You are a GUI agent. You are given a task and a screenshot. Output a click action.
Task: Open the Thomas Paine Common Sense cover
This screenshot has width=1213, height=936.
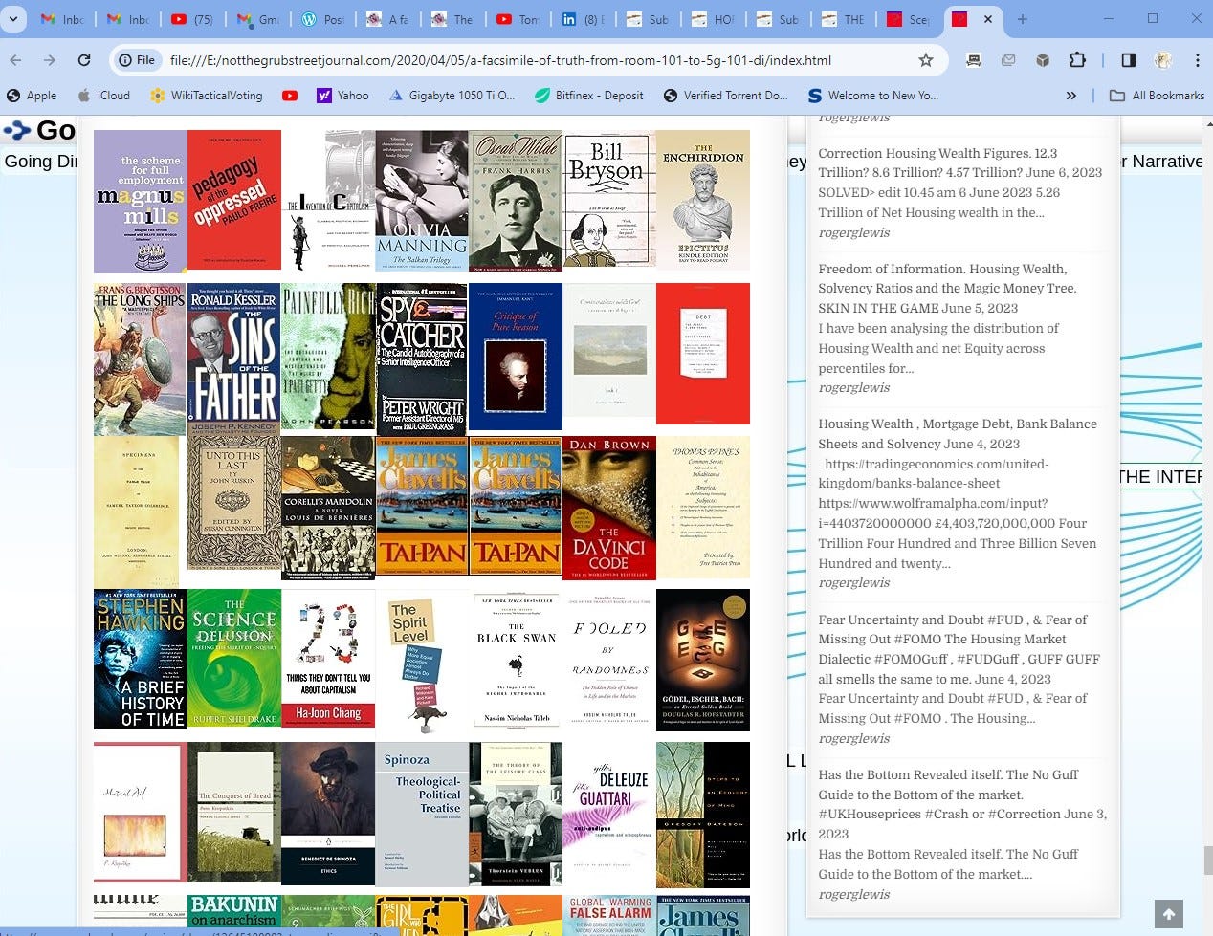(x=703, y=507)
